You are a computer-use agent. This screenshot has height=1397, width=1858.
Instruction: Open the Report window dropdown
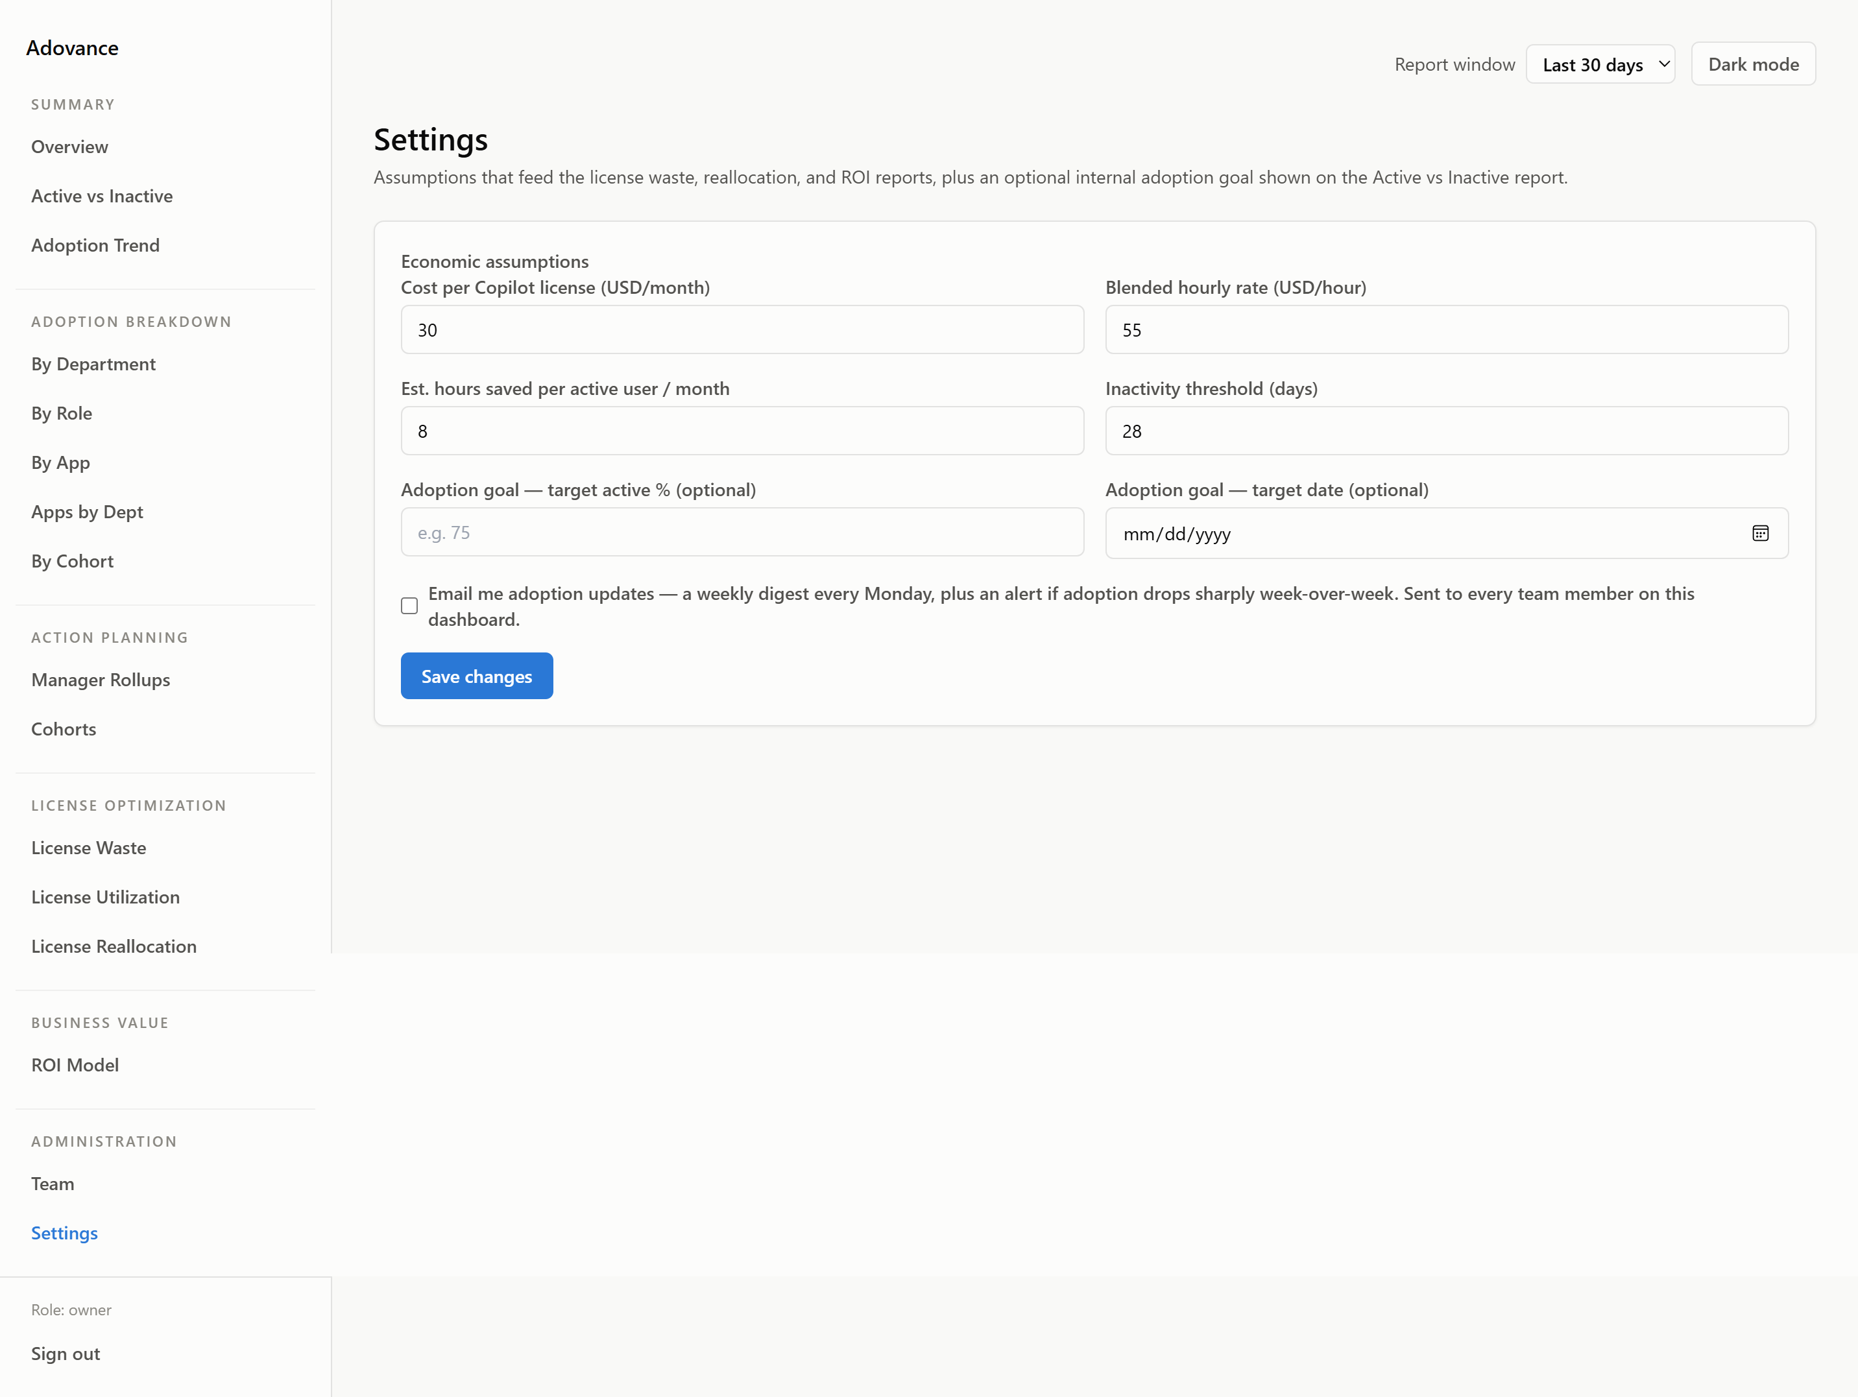(x=1600, y=65)
